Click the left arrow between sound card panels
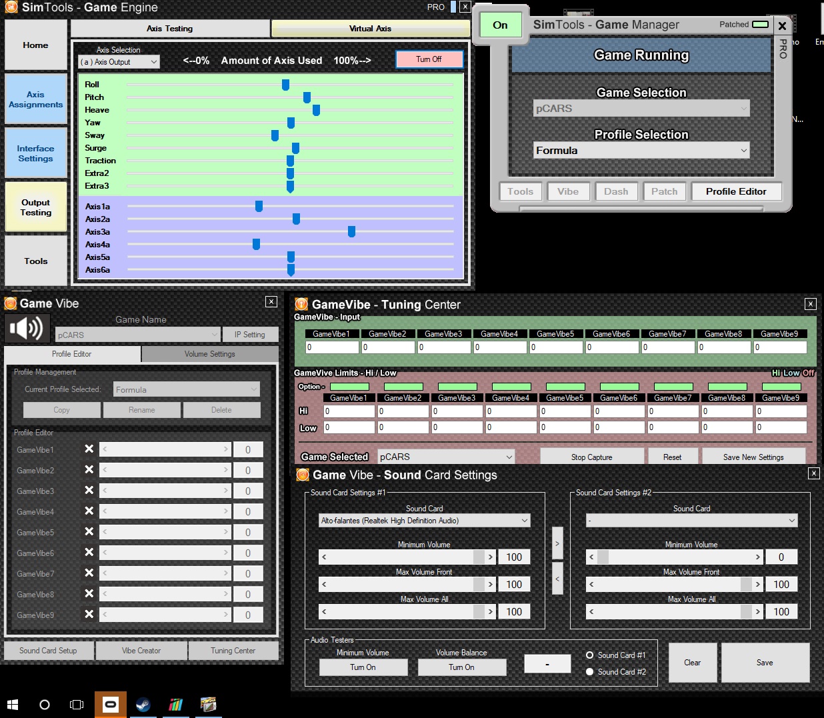Viewport: 824px width, 718px height. [557, 578]
